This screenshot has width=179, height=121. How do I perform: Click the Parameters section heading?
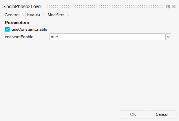pyautogui.click(x=17, y=23)
